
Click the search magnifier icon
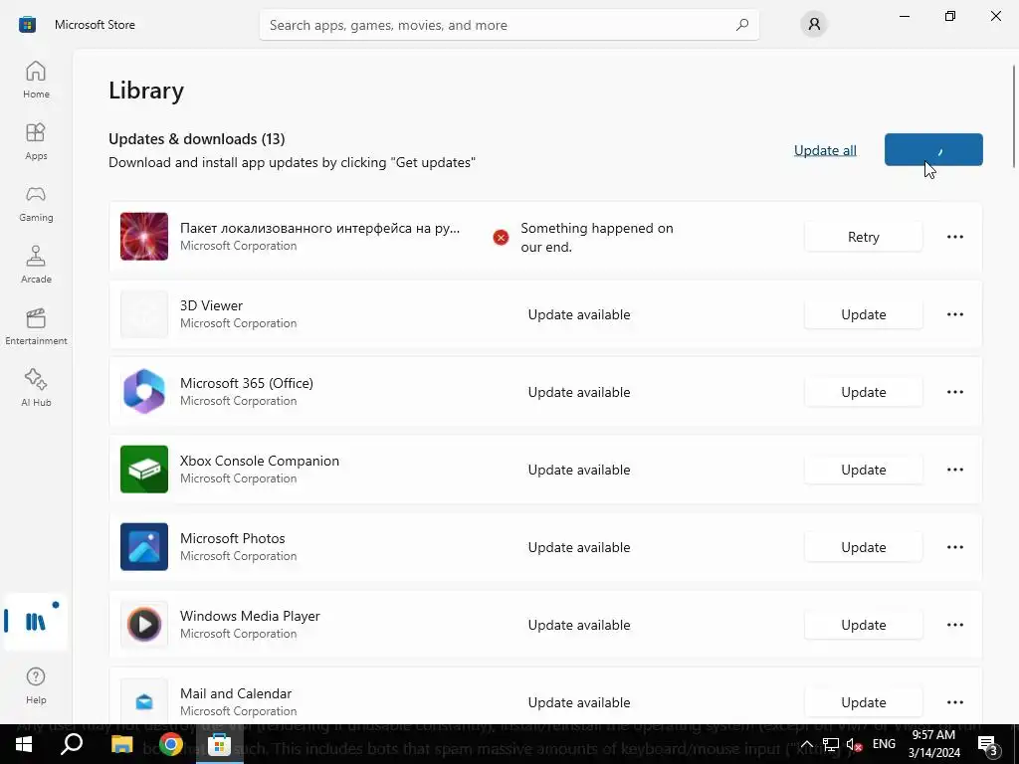pos(742,25)
